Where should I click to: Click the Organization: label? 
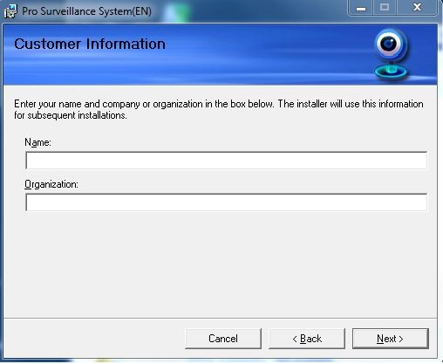pyautogui.click(x=51, y=184)
